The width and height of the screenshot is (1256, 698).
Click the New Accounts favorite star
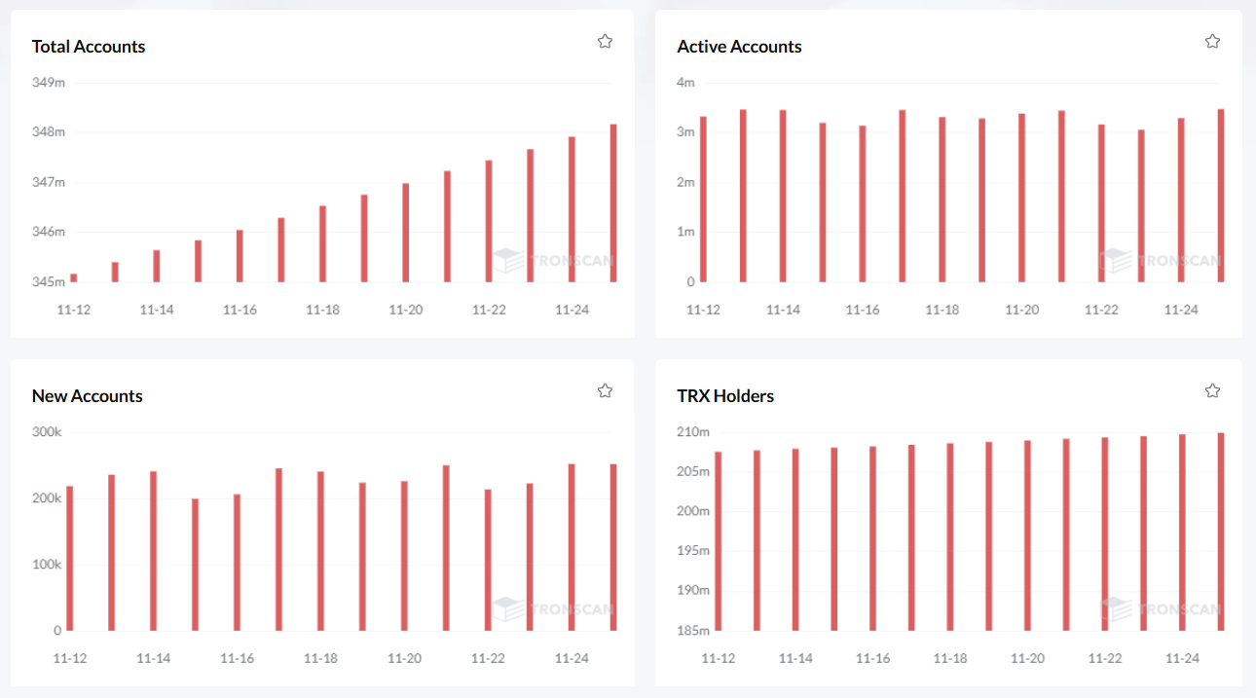[x=605, y=390]
